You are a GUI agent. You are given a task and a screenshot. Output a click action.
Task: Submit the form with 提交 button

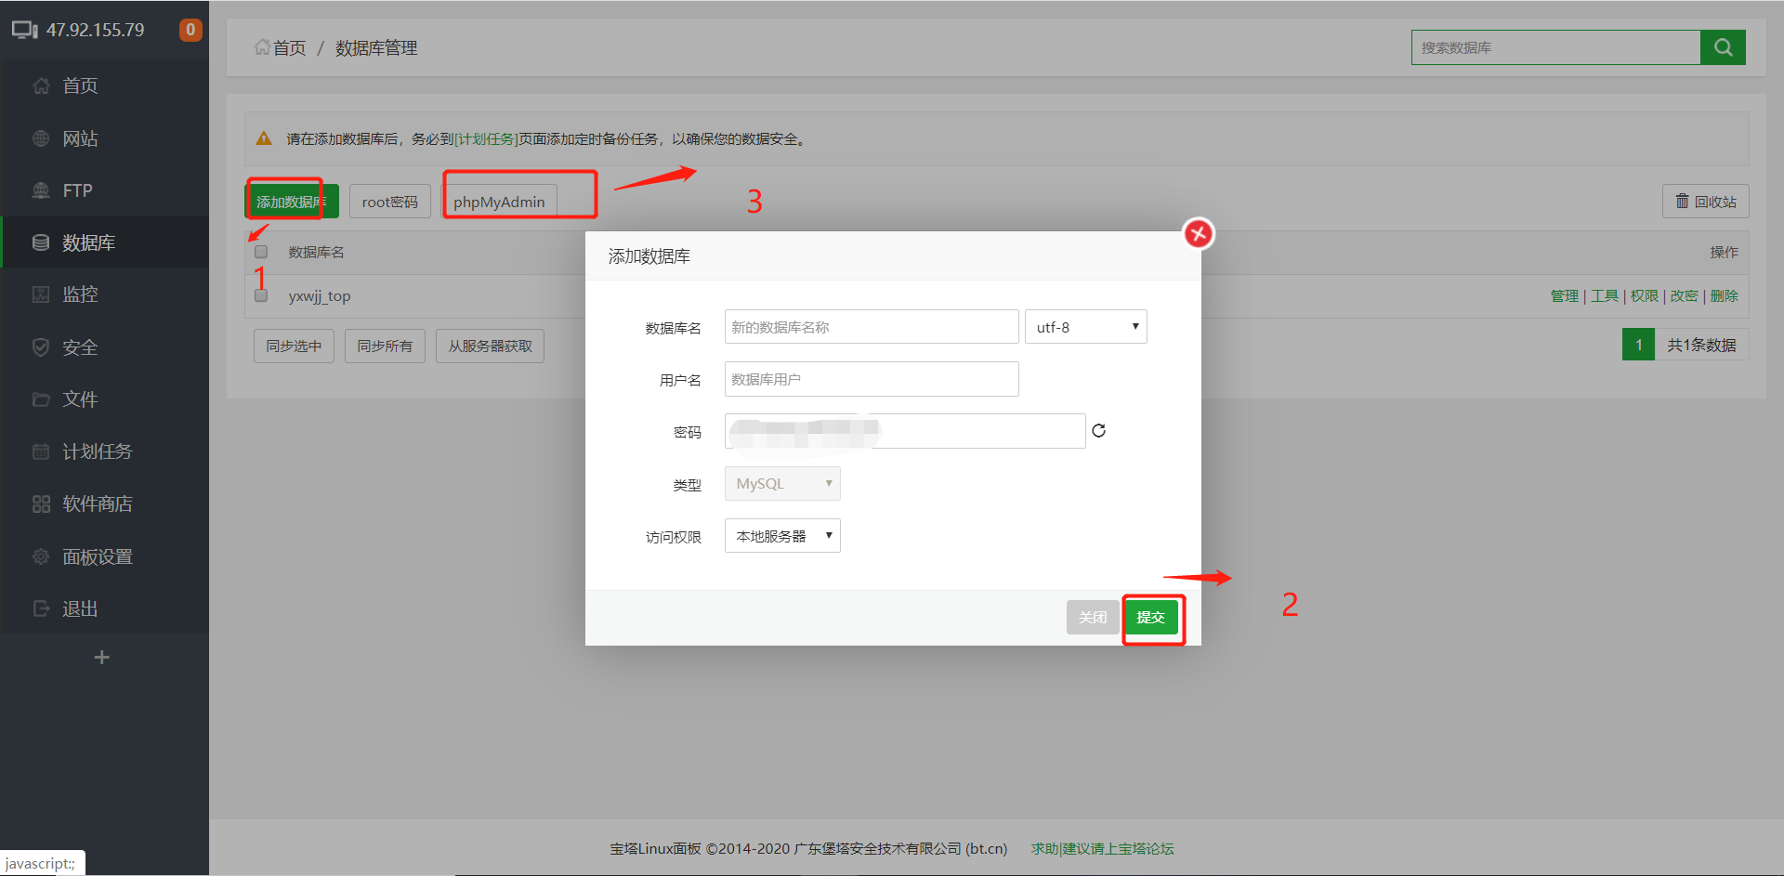coord(1152,617)
